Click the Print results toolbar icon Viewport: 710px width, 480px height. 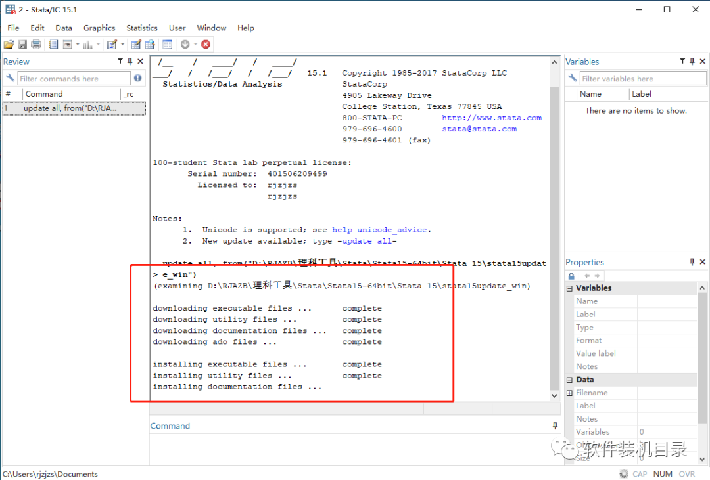coord(36,45)
